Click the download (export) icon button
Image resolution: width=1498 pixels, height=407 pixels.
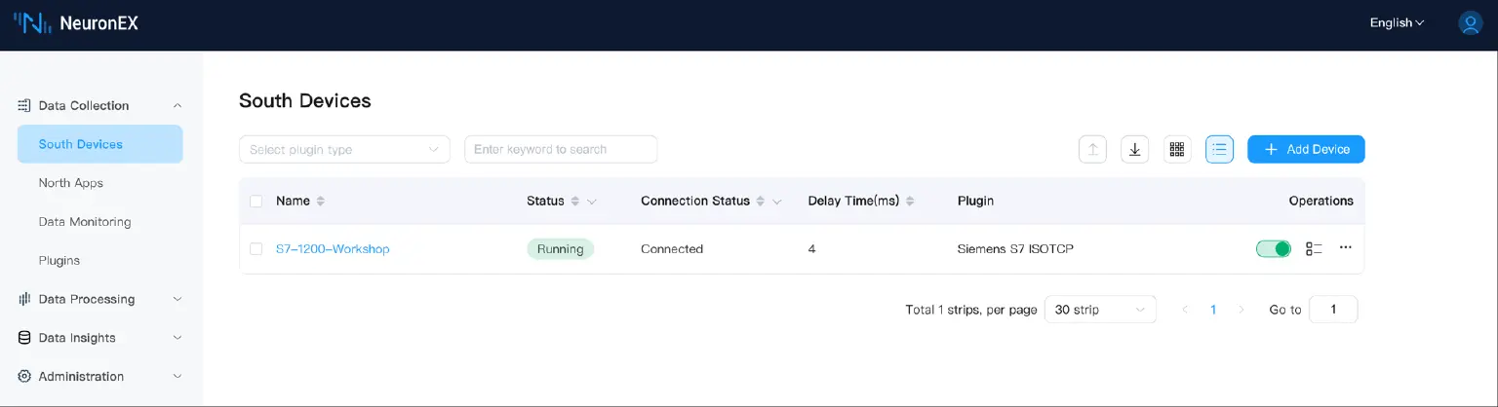click(x=1134, y=149)
